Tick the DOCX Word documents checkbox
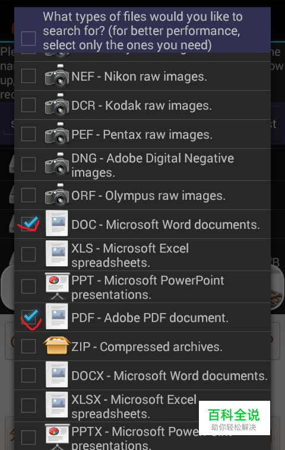Screen dimensions: 285x450 [x=28, y=375]
